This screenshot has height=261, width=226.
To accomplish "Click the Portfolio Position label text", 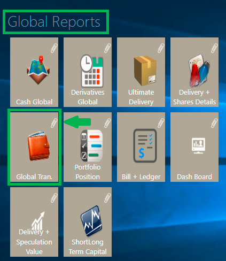I will click(88, 172).
